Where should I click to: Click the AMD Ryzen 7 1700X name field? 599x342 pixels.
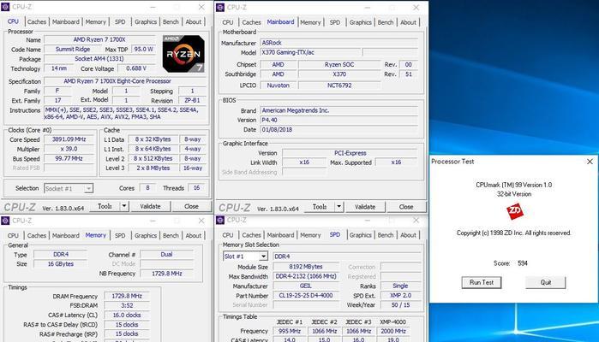pyautogui.click(x=99, y=39)
